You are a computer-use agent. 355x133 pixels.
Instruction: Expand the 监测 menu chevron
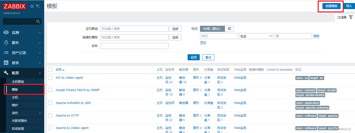coord(40,33)
